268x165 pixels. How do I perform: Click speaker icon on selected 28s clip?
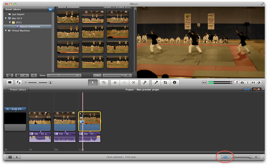pyautogui.click(x=81, y=114)
